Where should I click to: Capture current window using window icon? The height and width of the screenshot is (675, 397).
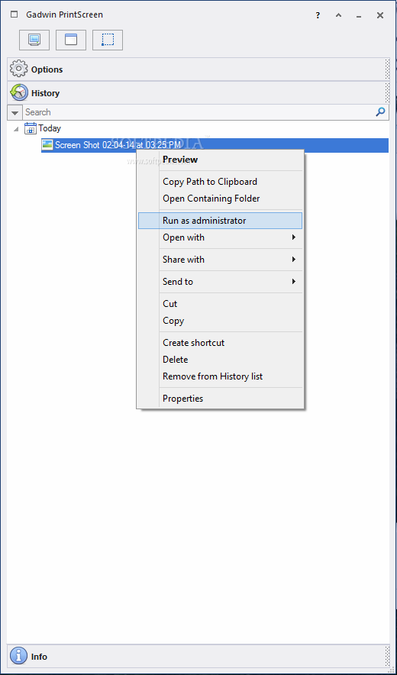(71, 40)
